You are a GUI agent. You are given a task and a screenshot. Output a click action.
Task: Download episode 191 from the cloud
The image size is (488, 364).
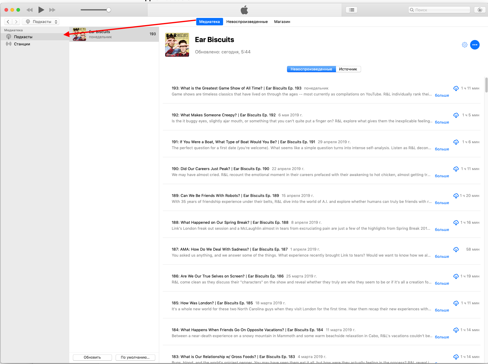[456, 142]
